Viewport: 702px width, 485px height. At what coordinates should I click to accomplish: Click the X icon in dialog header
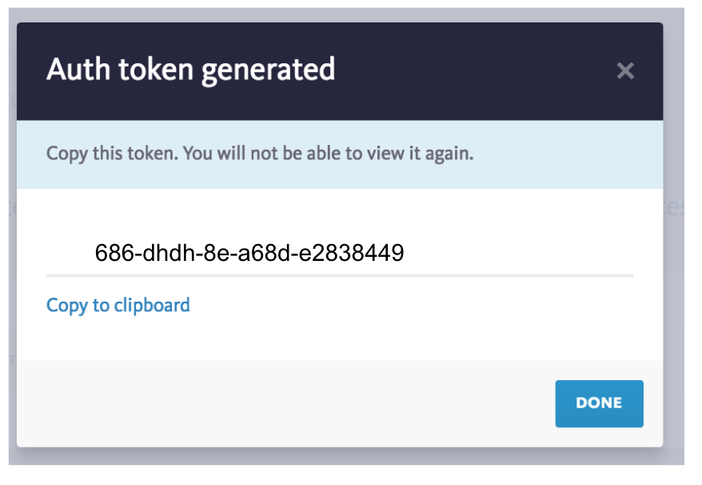[625, 70]
